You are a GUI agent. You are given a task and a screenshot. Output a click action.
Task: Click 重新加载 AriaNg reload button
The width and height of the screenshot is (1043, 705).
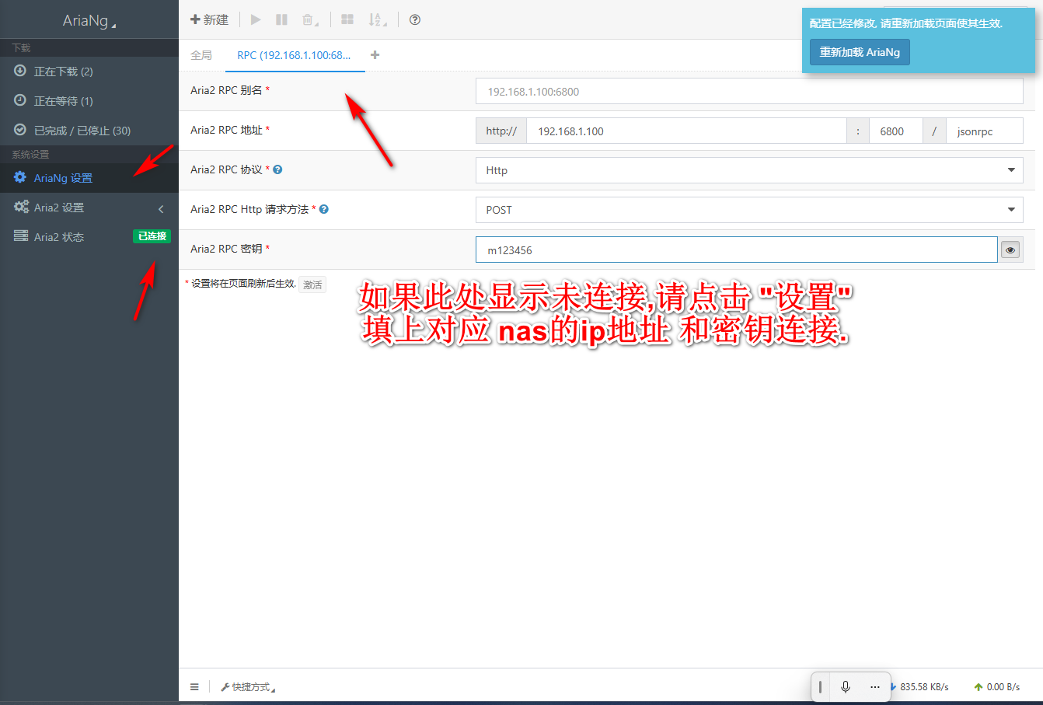(860, 52)
